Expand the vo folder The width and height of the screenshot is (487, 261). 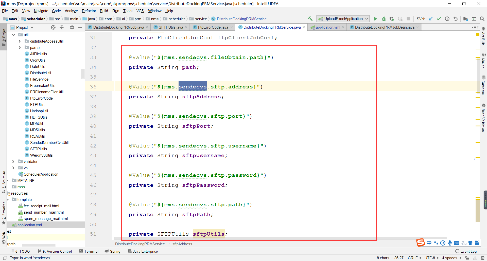tap(13, 168)
